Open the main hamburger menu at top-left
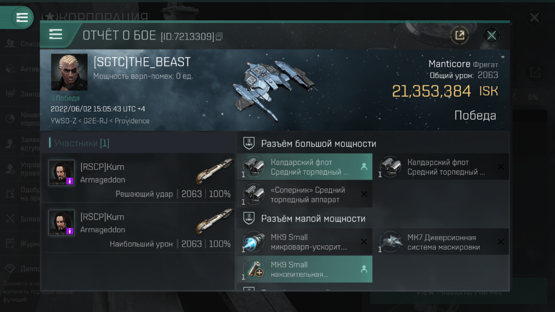This screenshot has height=312, width=555. pos(22,17)
